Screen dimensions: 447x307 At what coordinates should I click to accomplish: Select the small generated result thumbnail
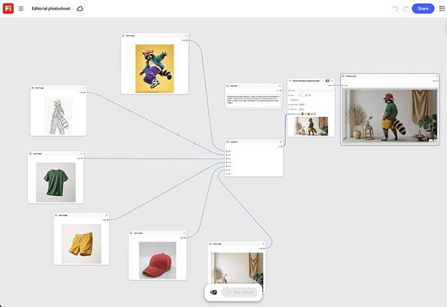coord(311,126)
